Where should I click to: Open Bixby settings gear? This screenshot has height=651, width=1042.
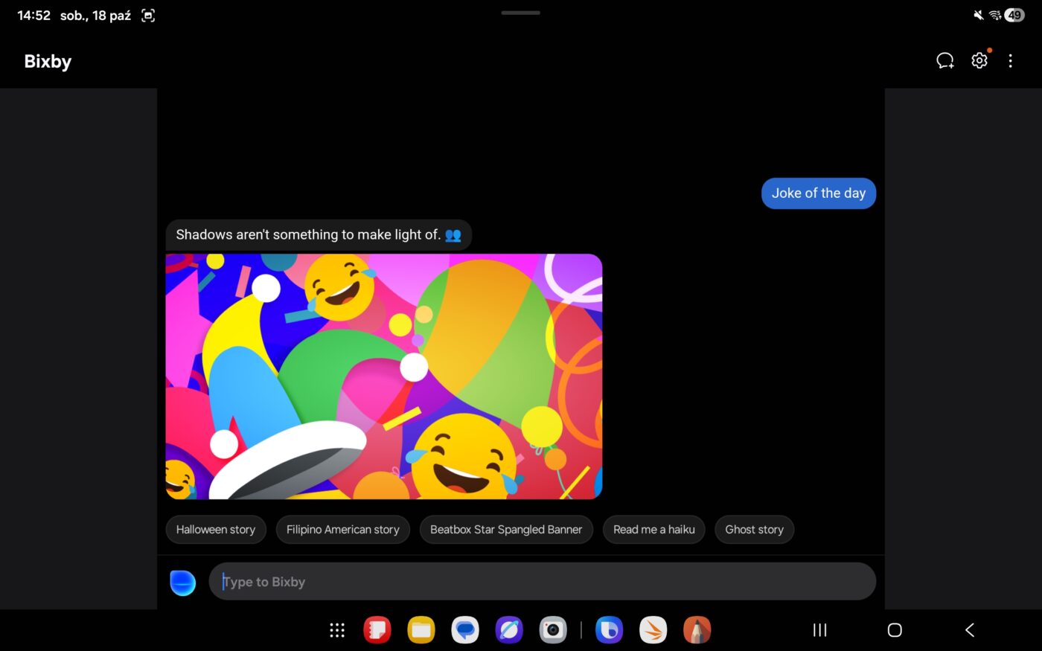point(979,61)
